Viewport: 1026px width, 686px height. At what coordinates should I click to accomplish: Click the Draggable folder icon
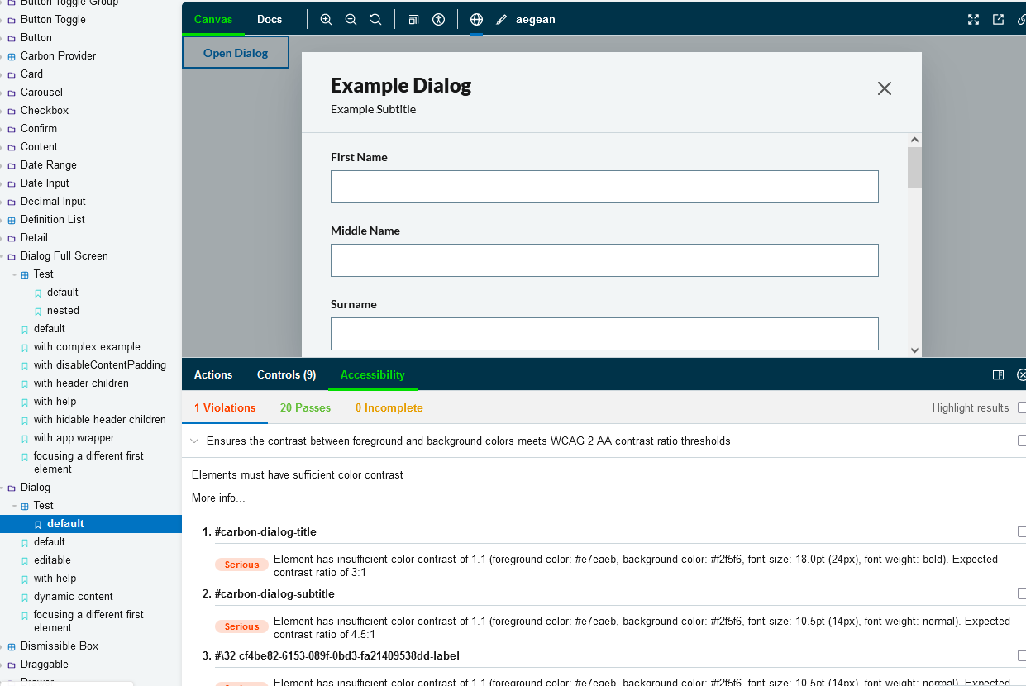pos(12,665)
